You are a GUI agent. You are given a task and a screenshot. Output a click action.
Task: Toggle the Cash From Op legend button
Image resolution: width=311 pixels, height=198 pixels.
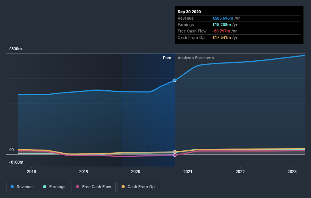pos(138,187)
